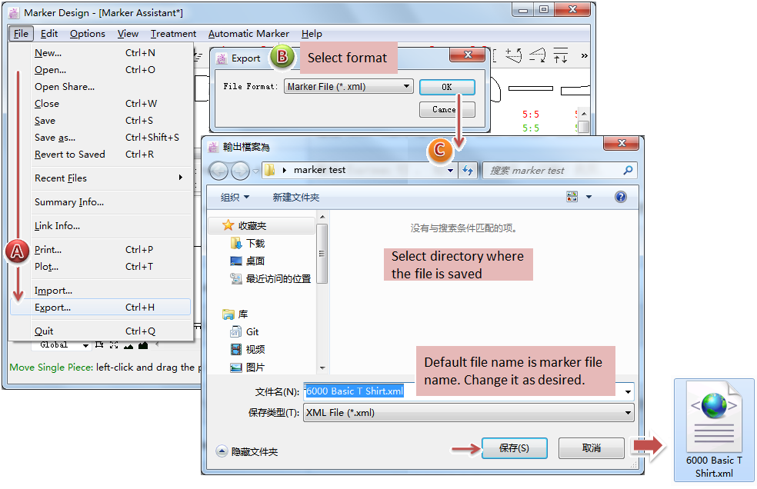Click the rotate counterclockwise (plus) tool icon
757x489 pixels.
click(514, 55)
